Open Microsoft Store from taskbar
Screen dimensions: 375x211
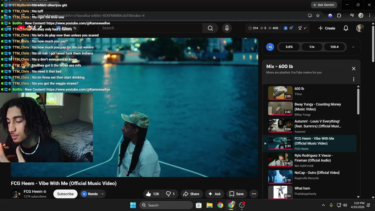pos(199,205)
